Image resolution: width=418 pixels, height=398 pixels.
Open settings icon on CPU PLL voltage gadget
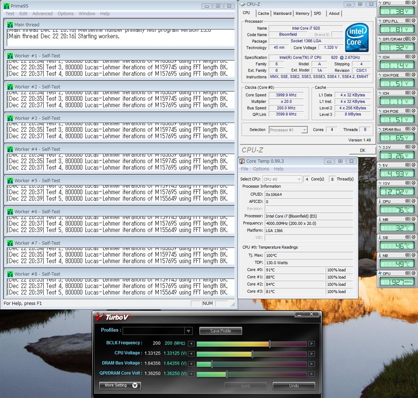(x=407, y=21)
